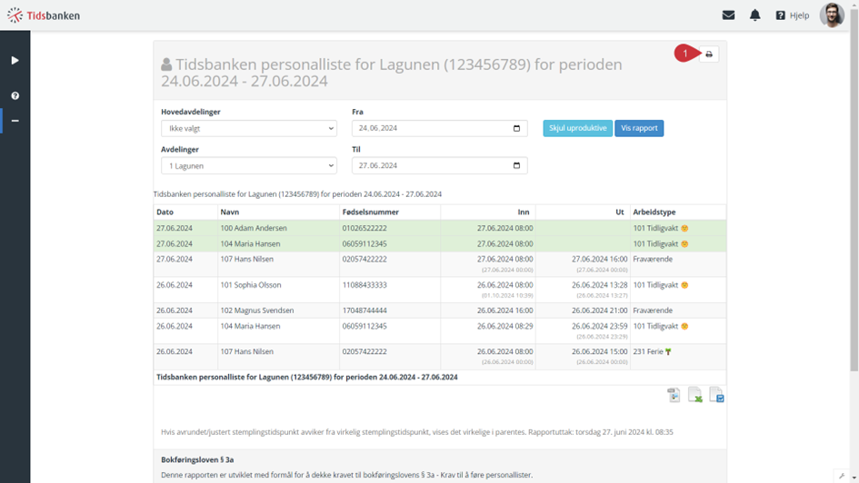The width and height of the screenshot is (859, 483).
Task: Select 107 Hans Nilsen on 26.06.2024
Action: (x=440, y=357)
